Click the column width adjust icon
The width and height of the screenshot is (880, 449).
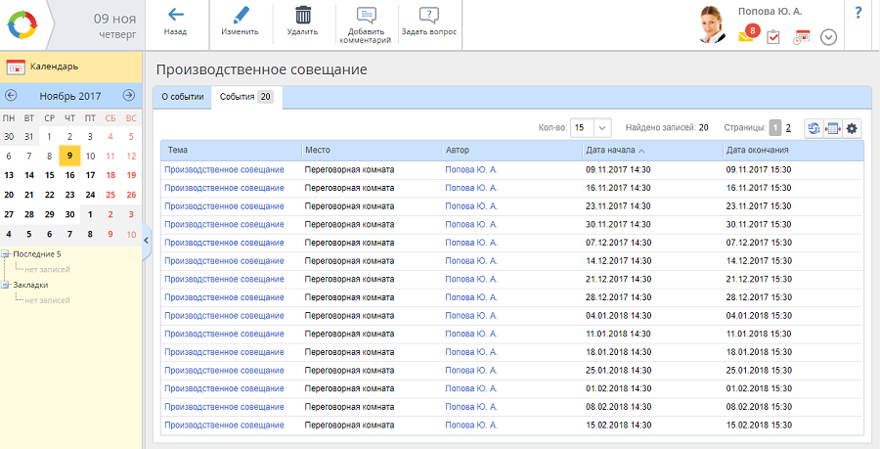click(832, 128)
